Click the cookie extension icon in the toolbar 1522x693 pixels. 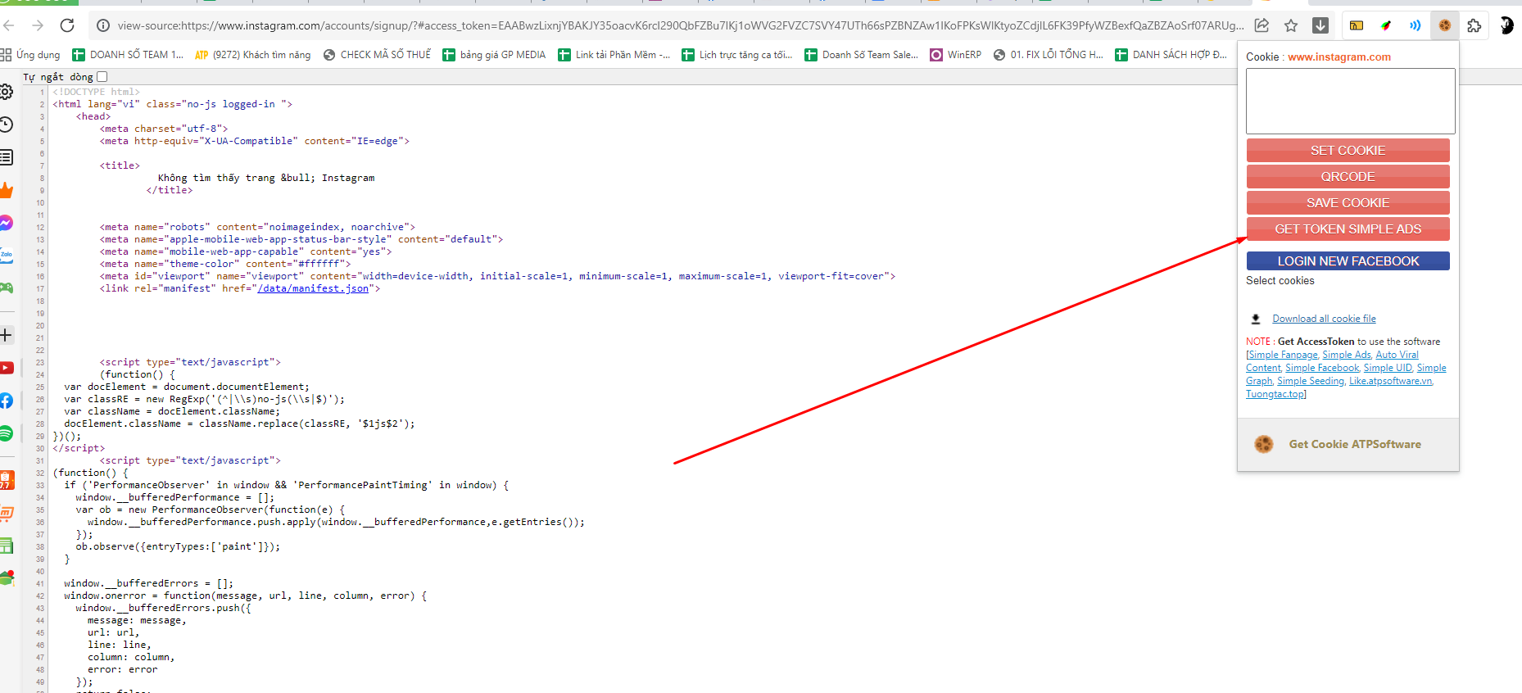[x=1445, y=25]
